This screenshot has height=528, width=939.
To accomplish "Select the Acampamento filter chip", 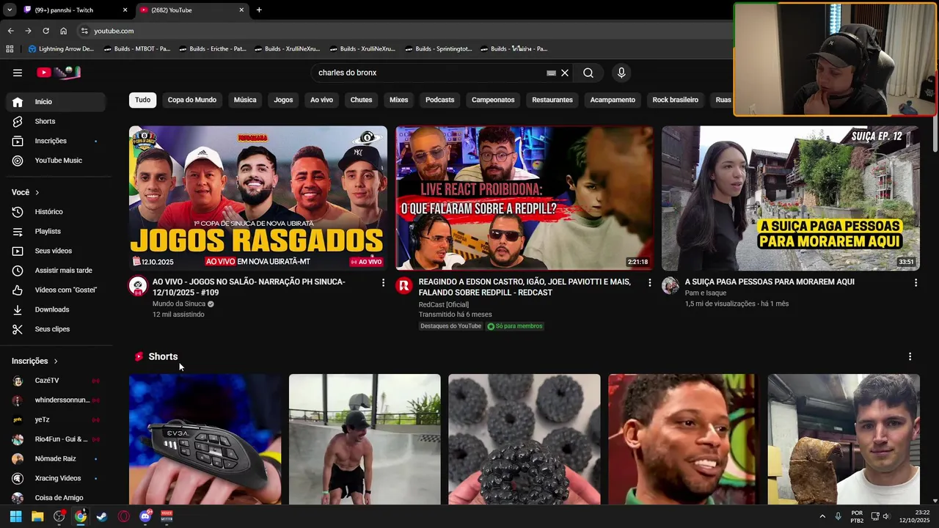I will tap(613, 100).
